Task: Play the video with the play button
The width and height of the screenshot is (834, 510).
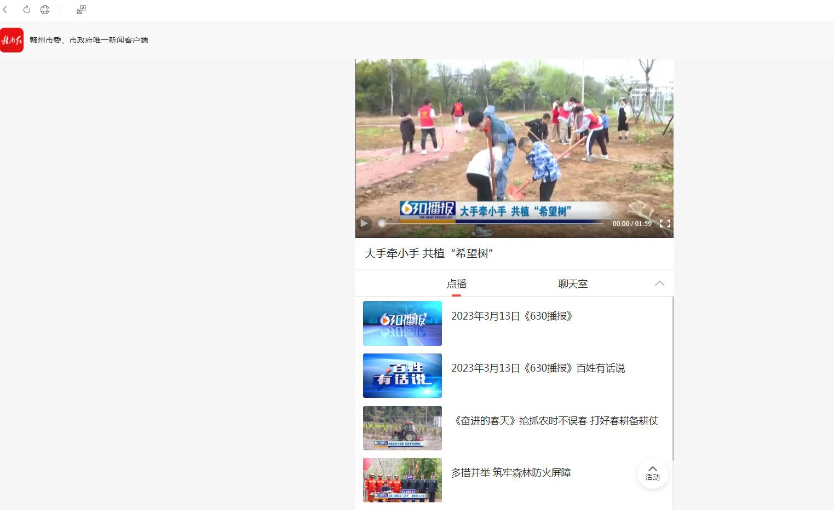Action: (364, 223)
